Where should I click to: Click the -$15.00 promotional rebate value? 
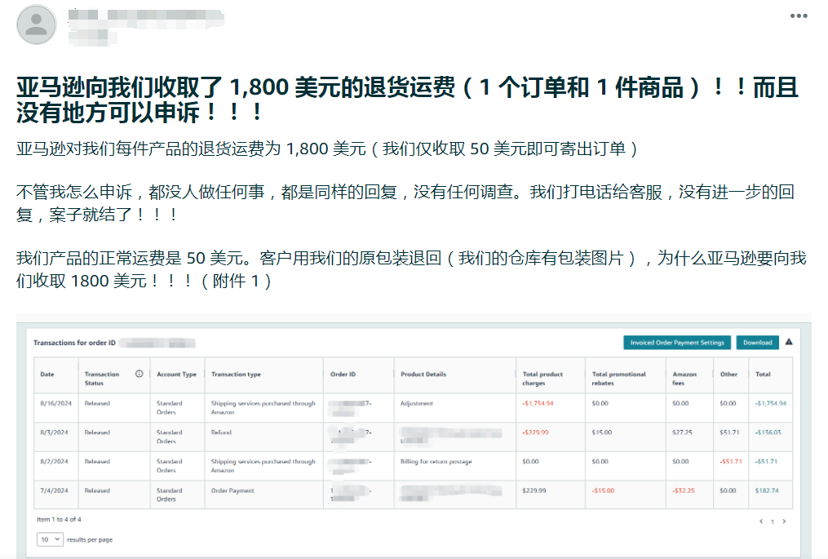603,490
